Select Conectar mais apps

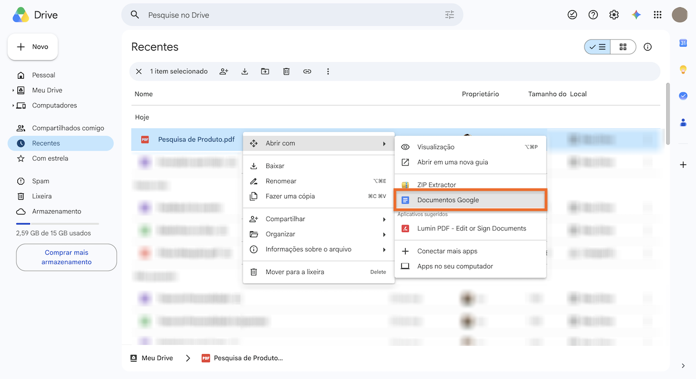coord(470,251)
